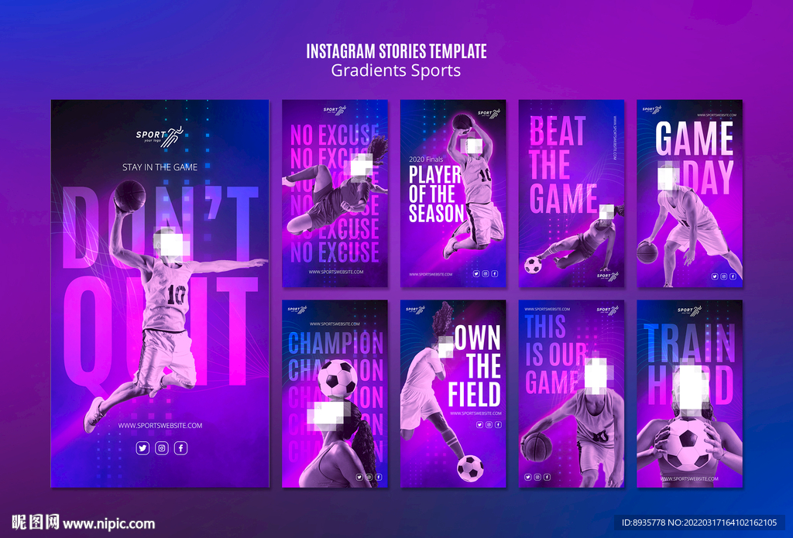793x538 pixels.
Task: Click the Twitter icon on the Game Day card
Action: [x=715, y=276]
